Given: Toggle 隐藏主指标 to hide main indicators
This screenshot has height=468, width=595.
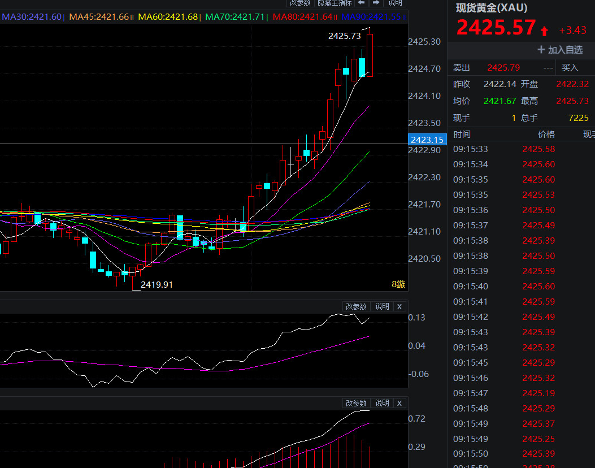Looking at the screenshot, I should 335,3.
